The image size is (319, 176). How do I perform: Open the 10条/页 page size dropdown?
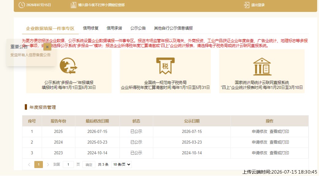[x=121, y=164]
